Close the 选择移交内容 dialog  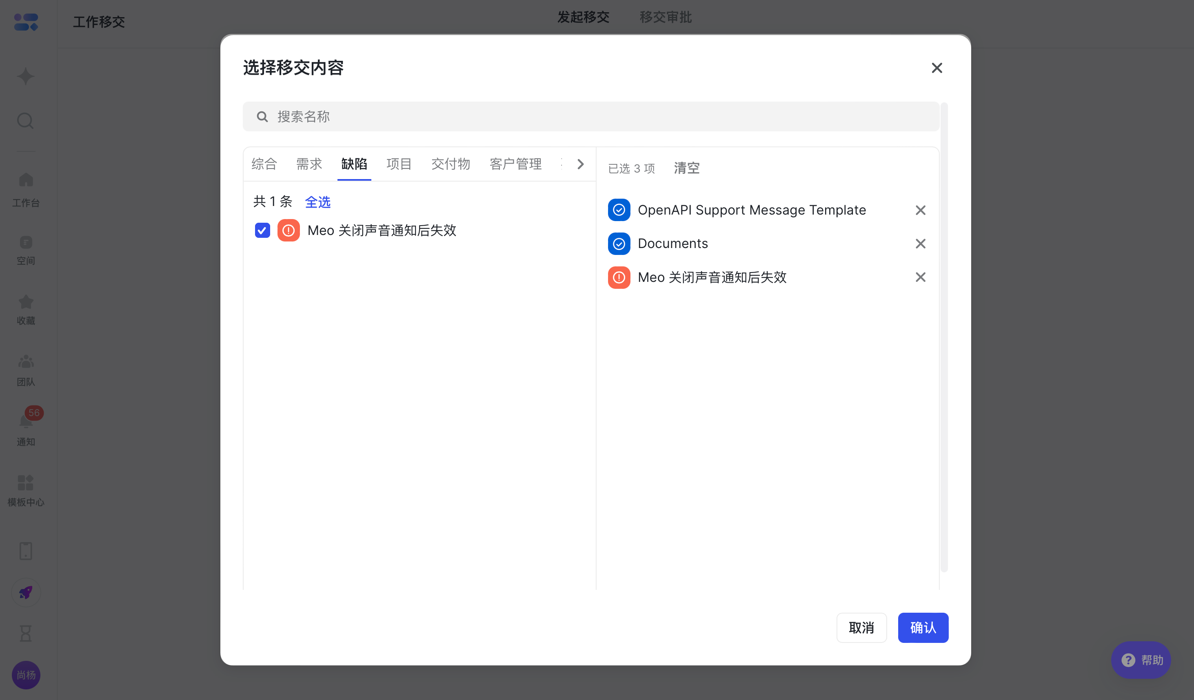click(x=936, y=68)
